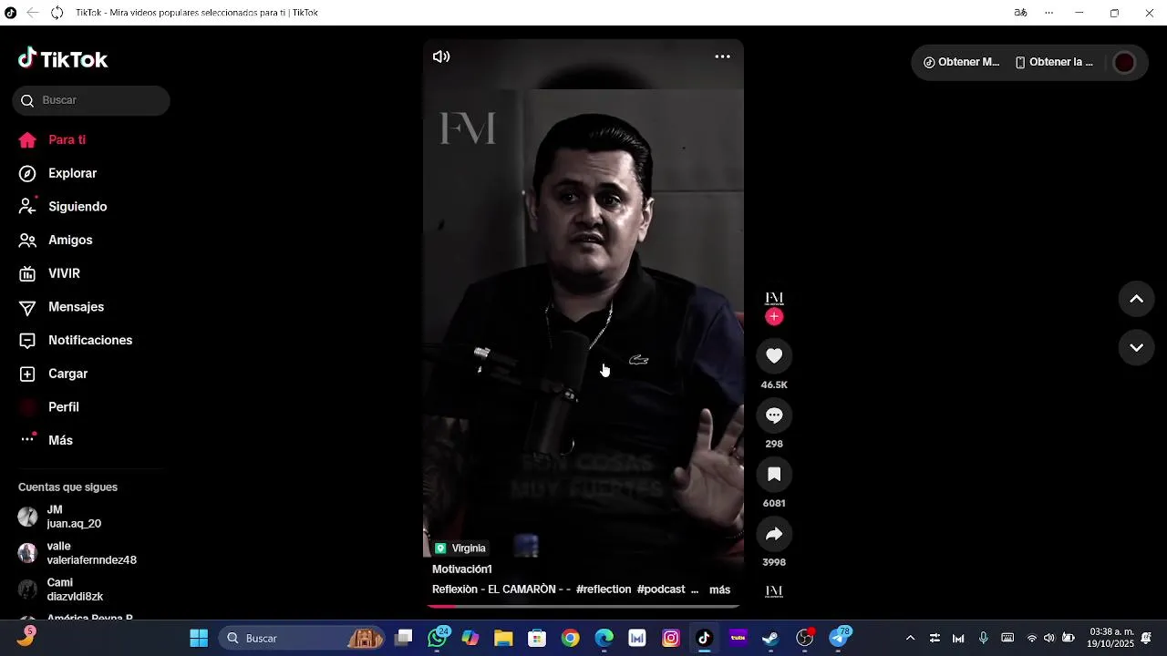Click the TikTok logo
Viewport: 1167px width, 656px height.
[63, 59]
